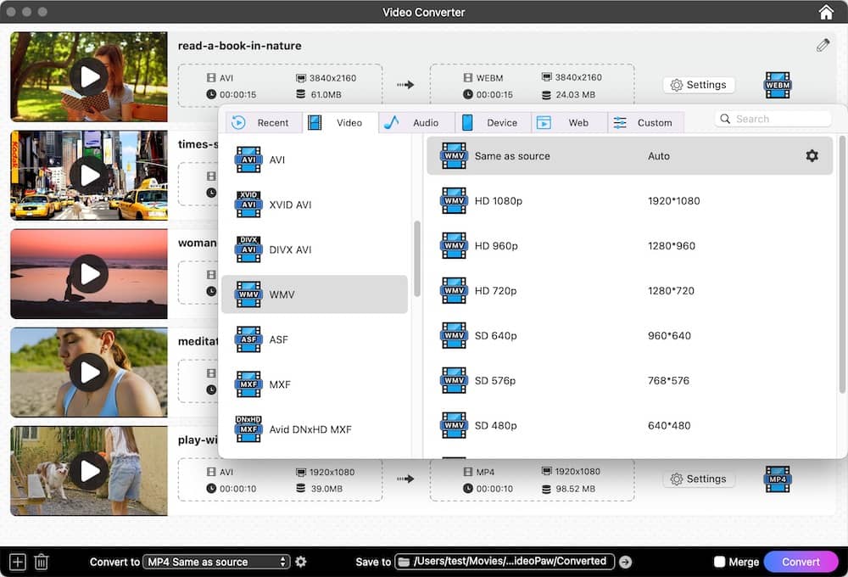Click the trash delete icon

tap(42, 562)
